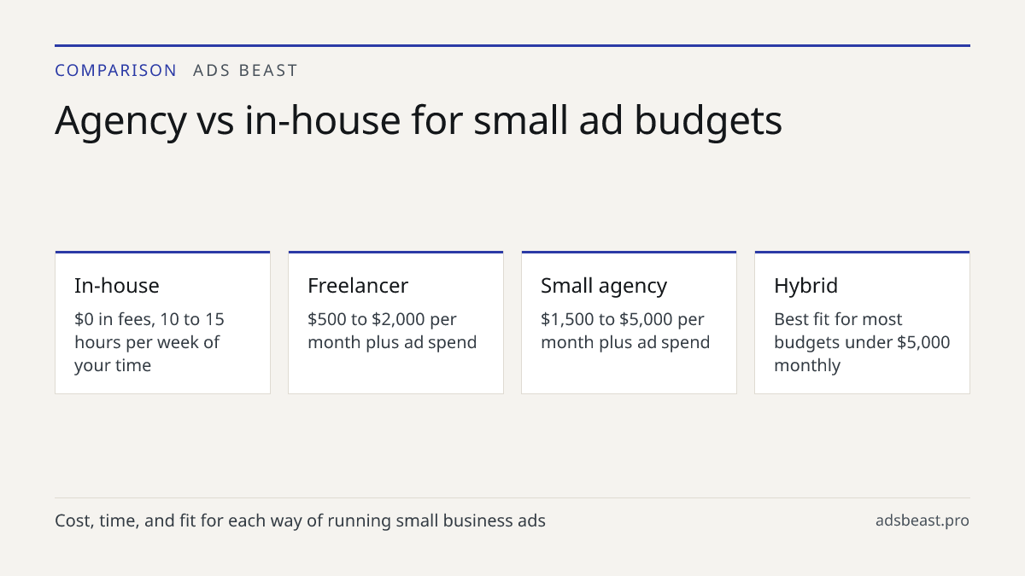Click '$500 to $2,000 per month' description

392,331
